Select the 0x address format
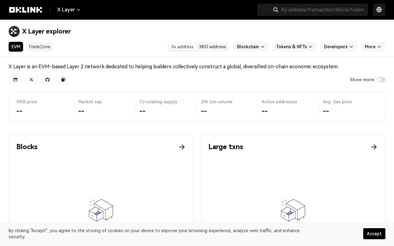394x246 pixels. pyautogui.click(x=183, y=47)
